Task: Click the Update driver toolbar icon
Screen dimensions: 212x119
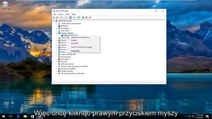Action: (83, 18)
